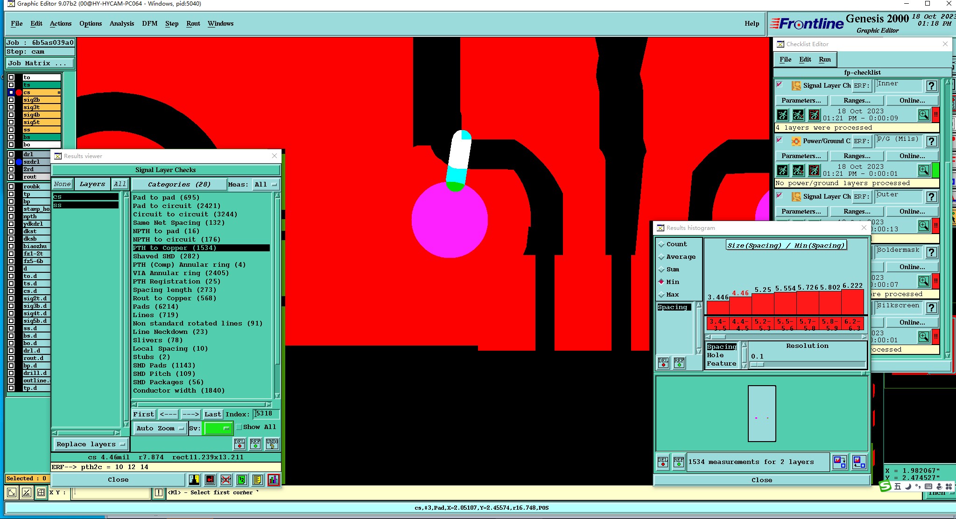The width and height of the screenshot is (956, 519).
Task: Click the UNDO icon in Results viewer
Action: tap(272, 443)
